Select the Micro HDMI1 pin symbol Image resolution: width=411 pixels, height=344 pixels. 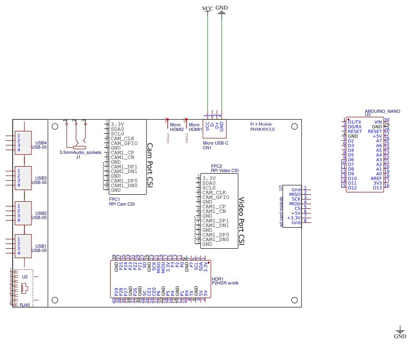[186, 123]
